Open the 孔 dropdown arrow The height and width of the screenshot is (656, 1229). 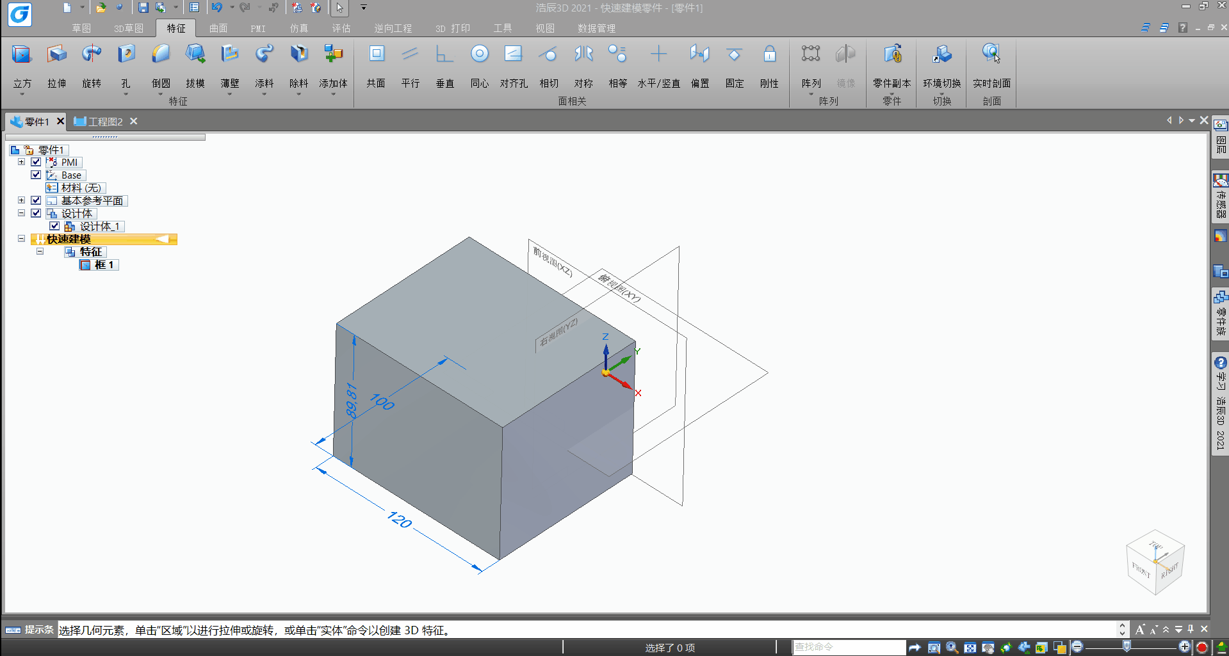(126, 95)
